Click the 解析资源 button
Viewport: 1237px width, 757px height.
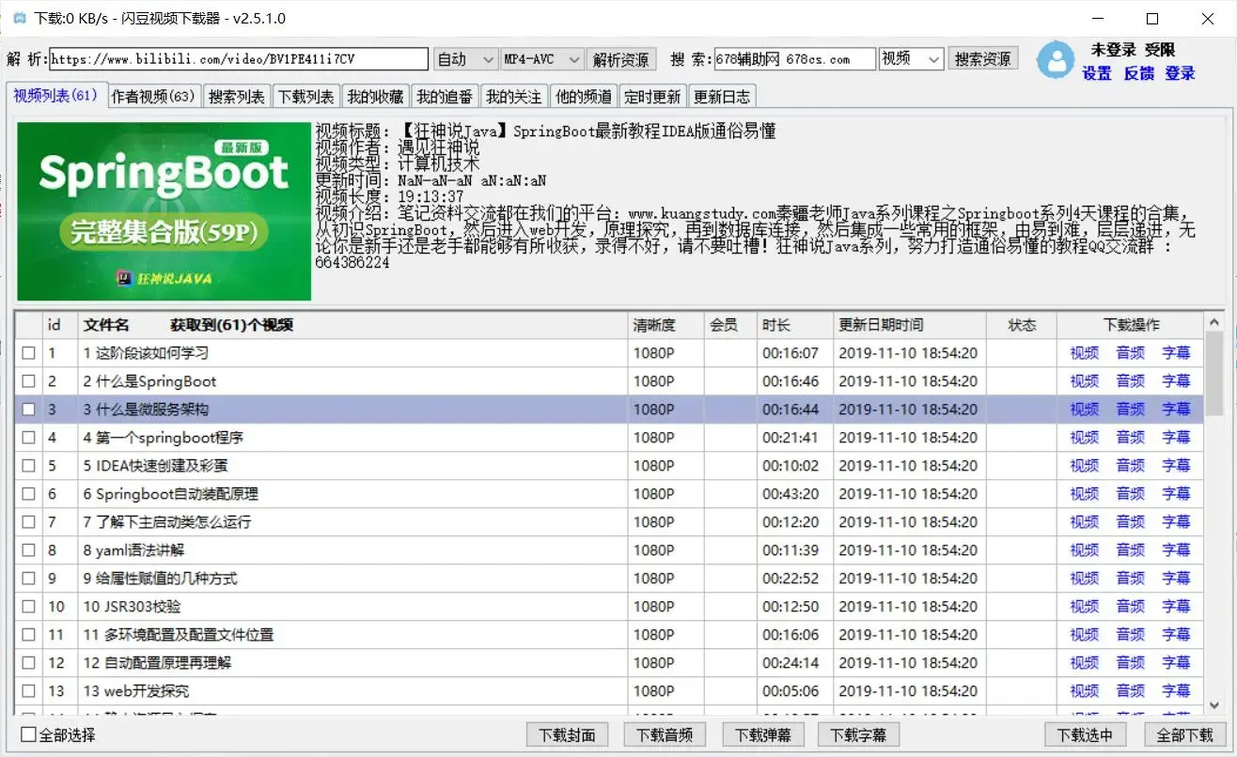click(x=620, y=58)
